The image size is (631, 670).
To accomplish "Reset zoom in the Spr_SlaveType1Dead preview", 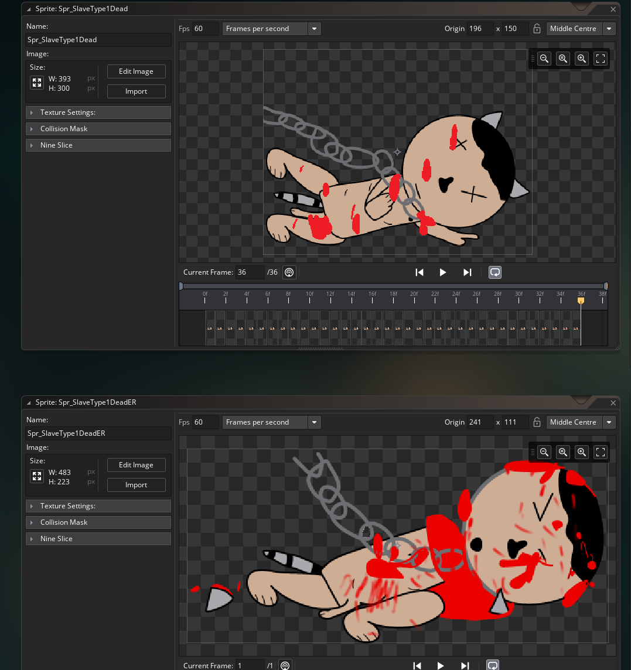I will click(x=563, y=59).
